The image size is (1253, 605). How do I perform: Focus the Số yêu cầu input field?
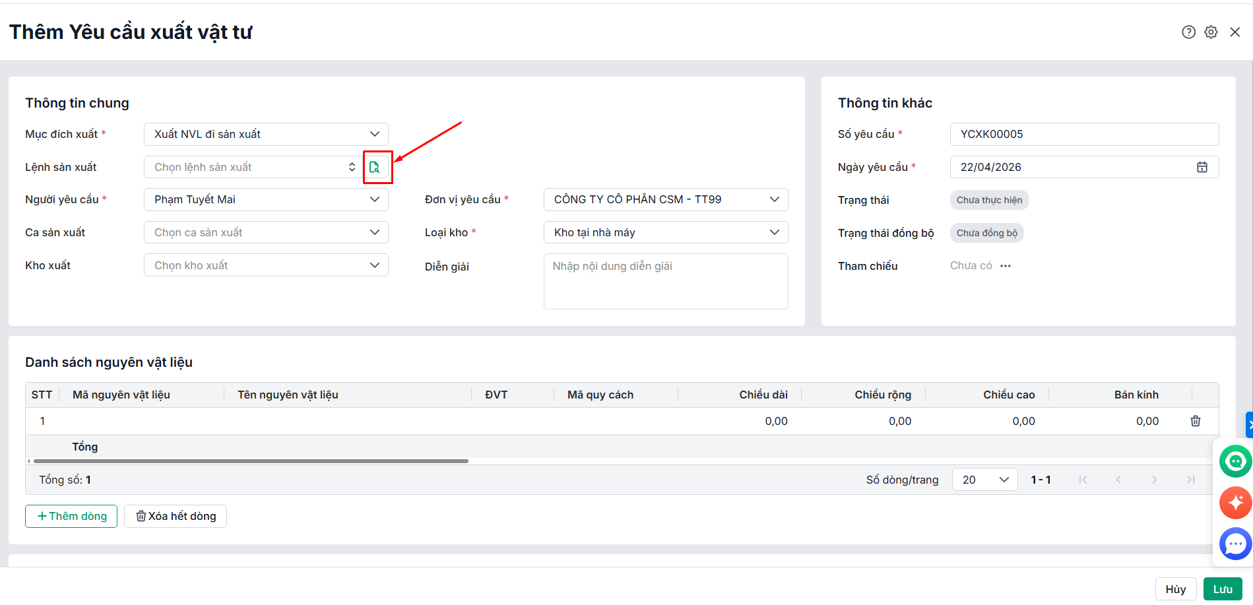tap(1084, 134)
